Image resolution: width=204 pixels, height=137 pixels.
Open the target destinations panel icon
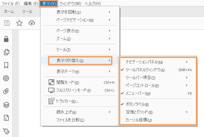point(6,78)
